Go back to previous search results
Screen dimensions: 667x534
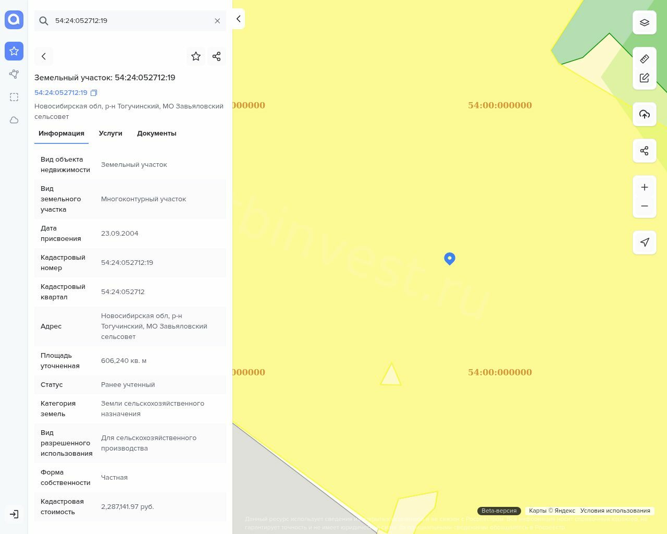pos(44,56)
